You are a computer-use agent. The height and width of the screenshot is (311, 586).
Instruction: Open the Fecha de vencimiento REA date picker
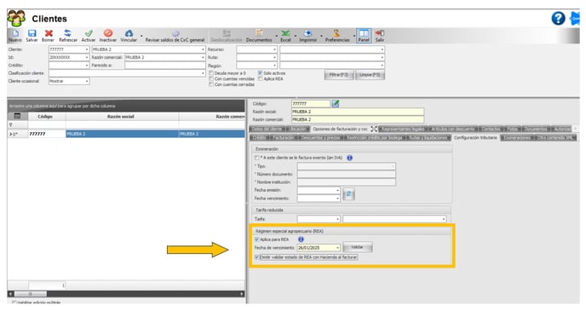coord(337,248)
